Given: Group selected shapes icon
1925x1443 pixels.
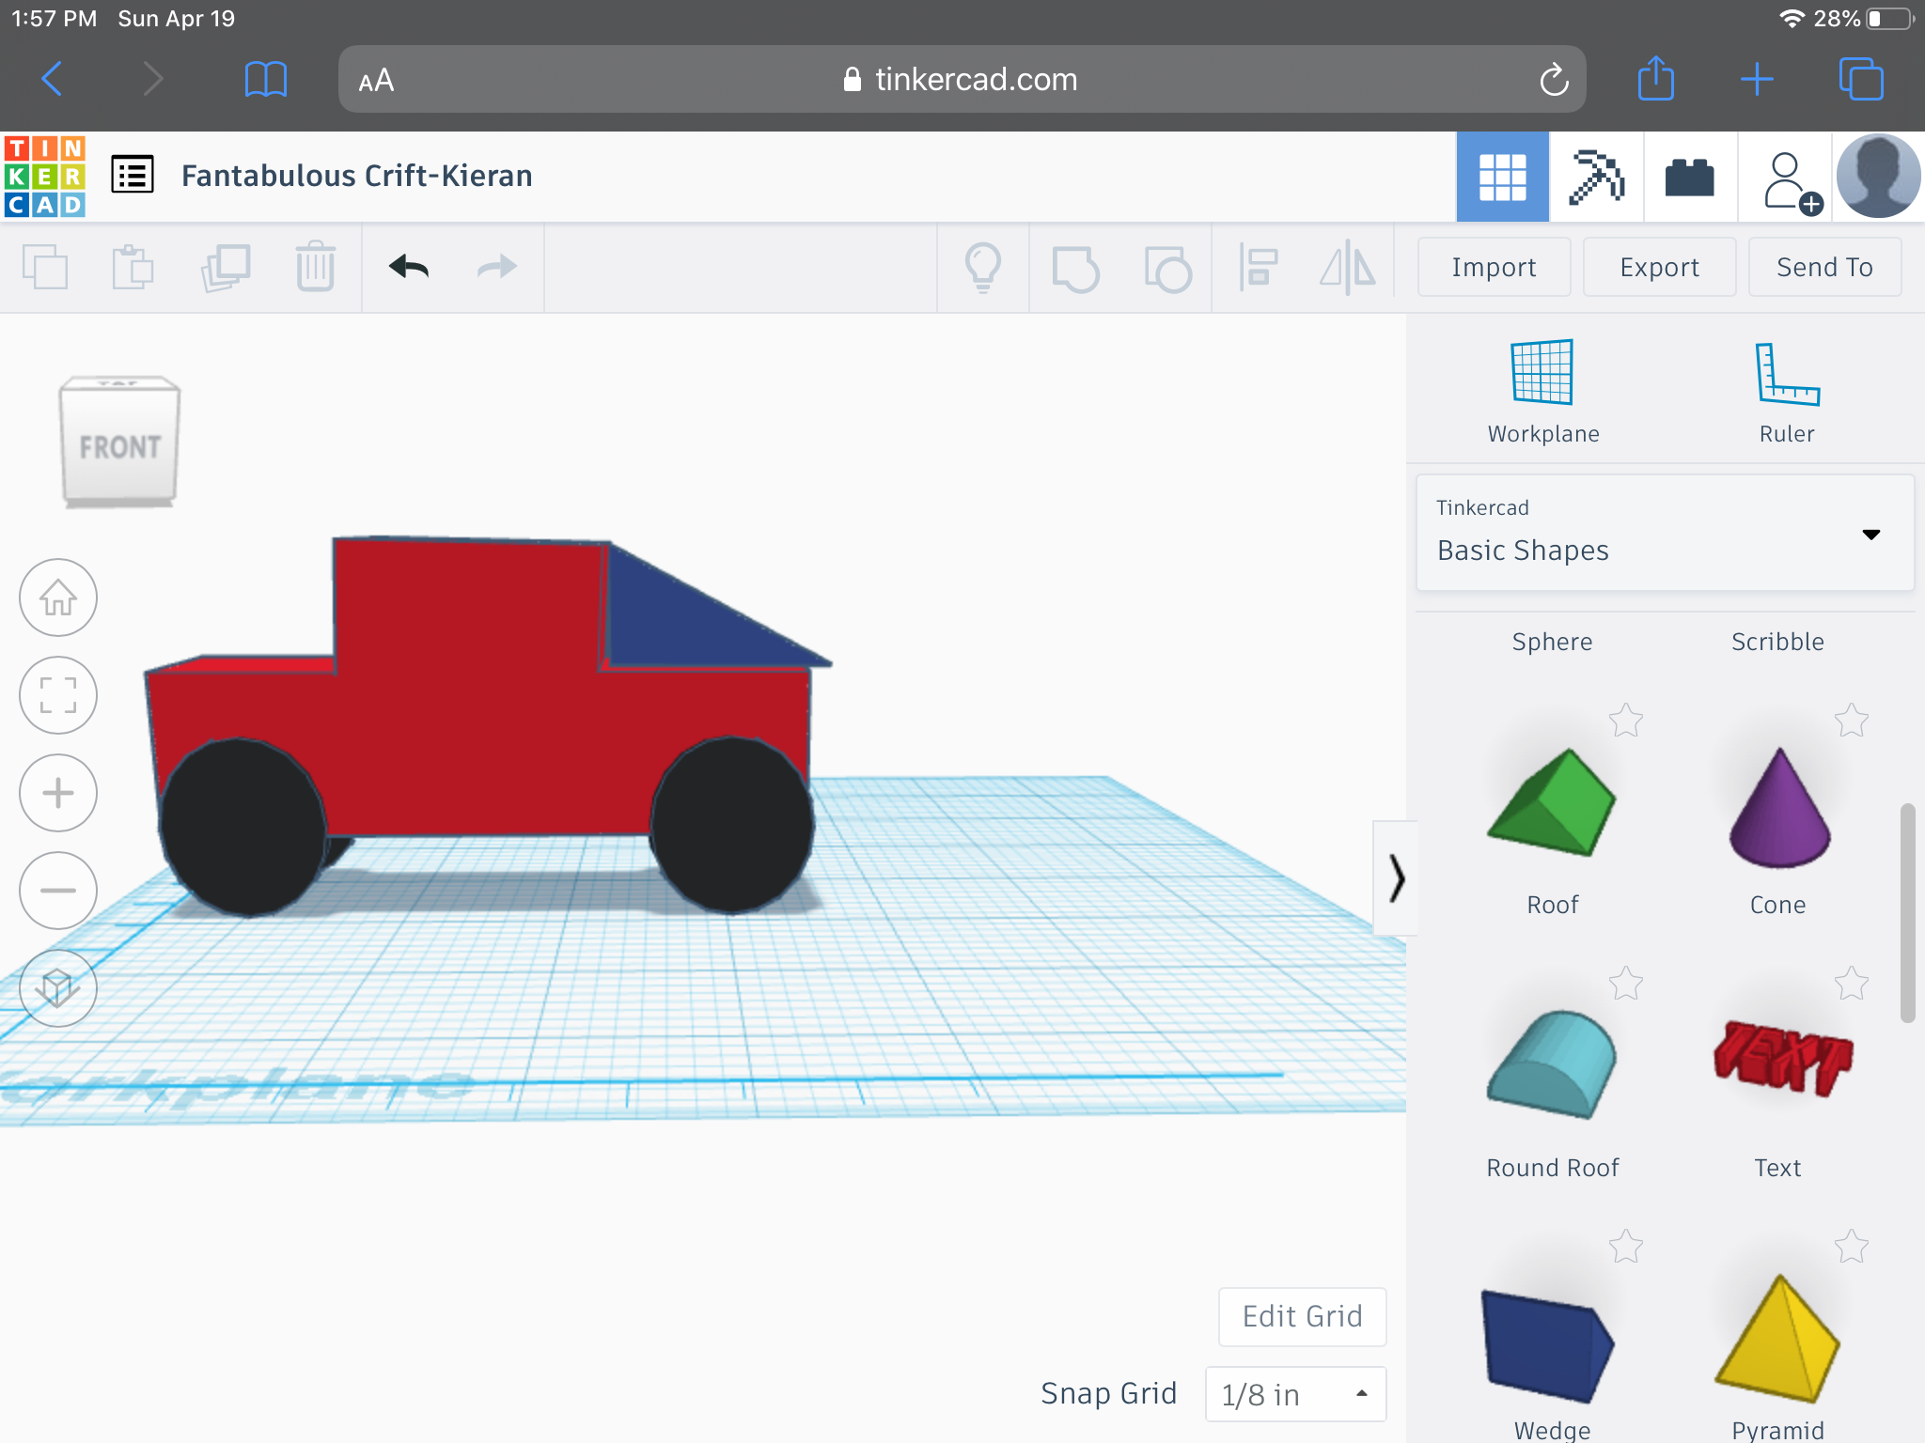Looking at the screenshot, I should pos(1075,269).
